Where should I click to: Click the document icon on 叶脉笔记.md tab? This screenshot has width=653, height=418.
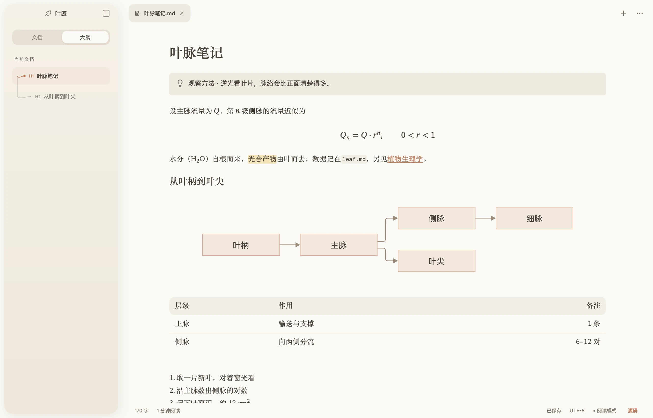pyautogui.click(x=137, y=13)
